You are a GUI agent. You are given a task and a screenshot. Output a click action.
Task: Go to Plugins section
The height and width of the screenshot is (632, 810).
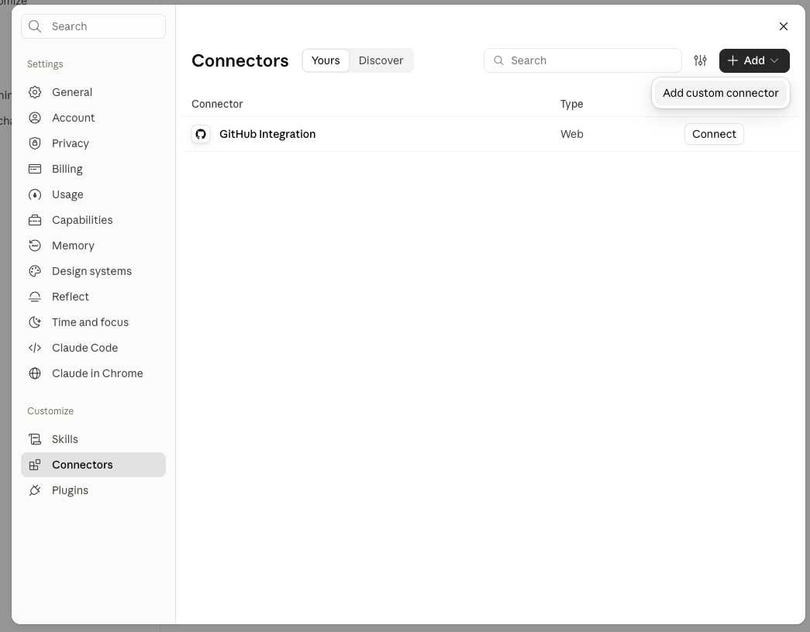coord(93,490)
